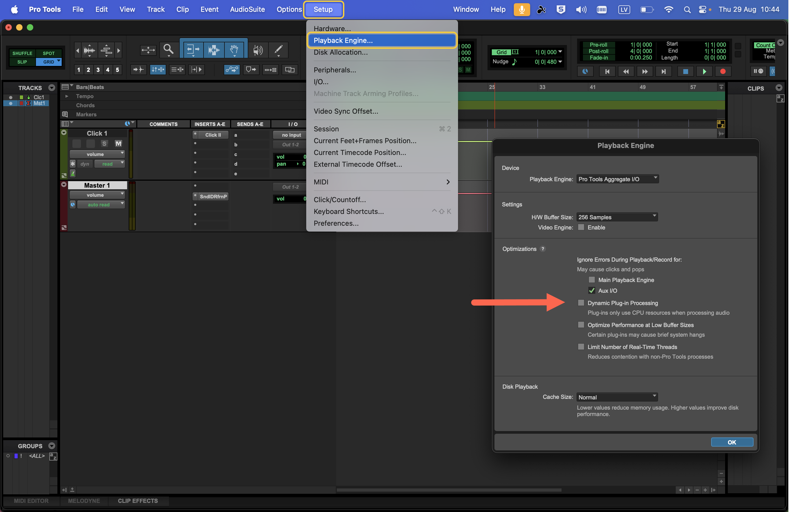The height and width of the screenshot is (512, 790).
Task: Start playback with the Play button
Action: tap(704, 71)
